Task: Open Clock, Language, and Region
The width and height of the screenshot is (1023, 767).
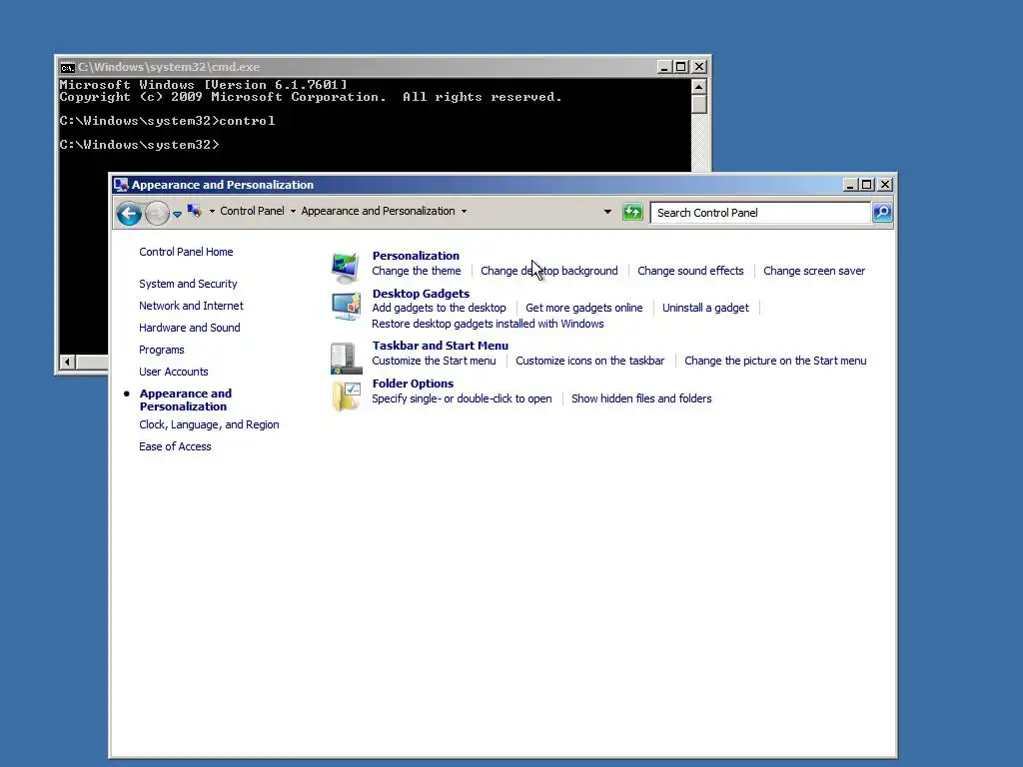Action: 209,424
